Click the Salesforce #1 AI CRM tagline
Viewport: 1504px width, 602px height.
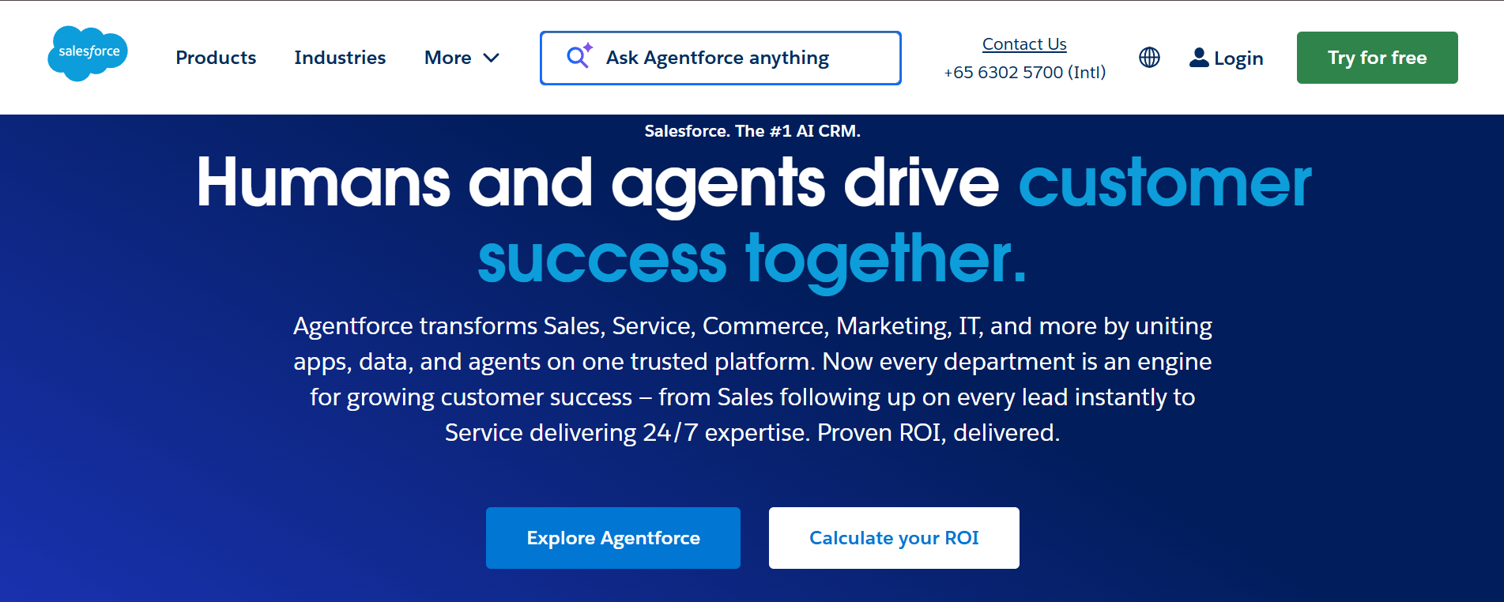[752, 130]
